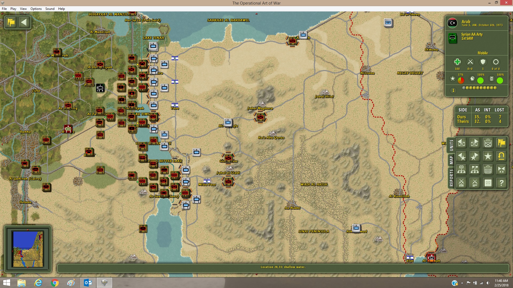Open the Sound menu

[x=50, y=9]
